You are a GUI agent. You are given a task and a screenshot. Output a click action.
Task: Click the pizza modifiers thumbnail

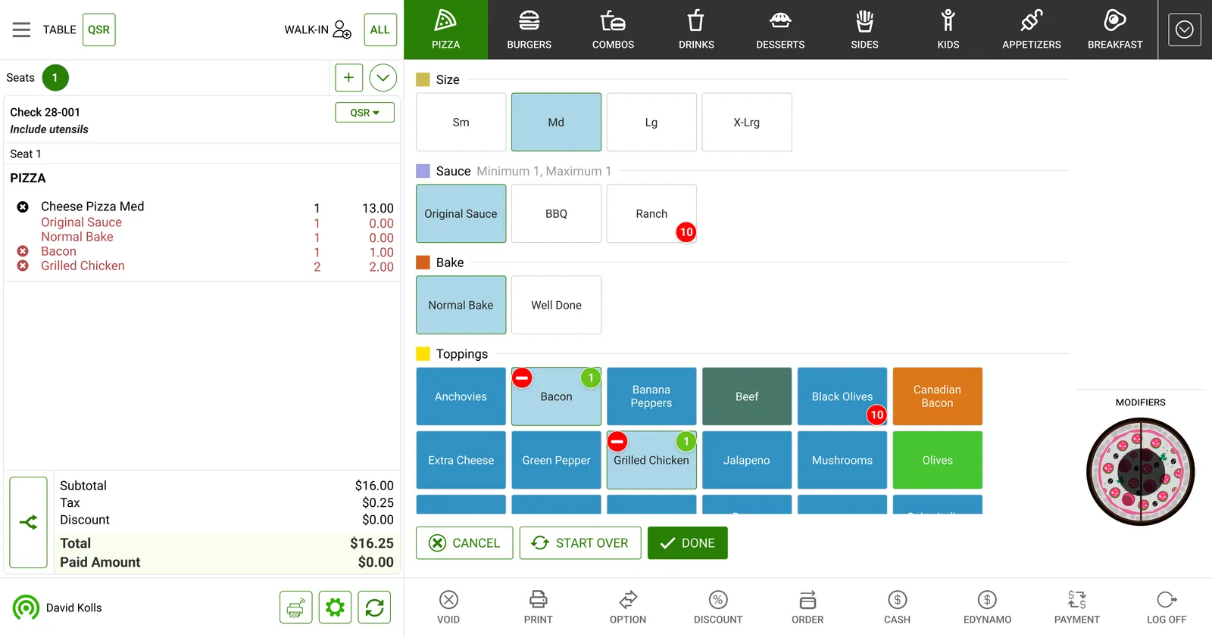(x=1140, y=471)
